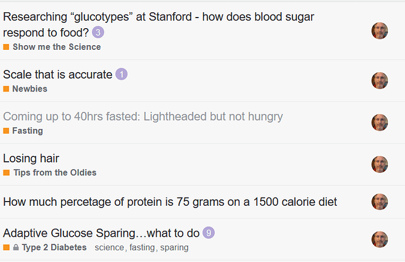Select the fasting tag
Image resolution: width=405 pixels, height=262 pixels.
click(x=142, y=247)
